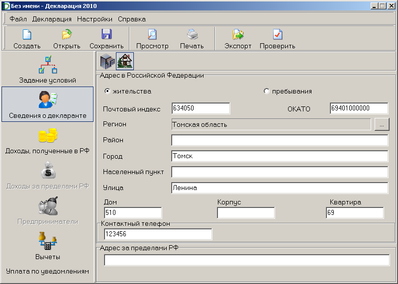This screenshot has height=284, width=398.
Task: Open the Файл menu
Action: tap(18, 19)
